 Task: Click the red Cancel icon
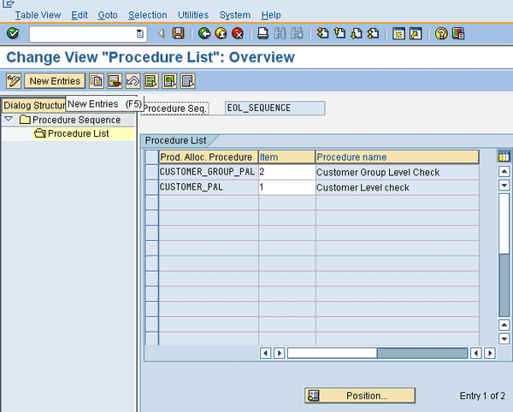[x=237, y=33]
